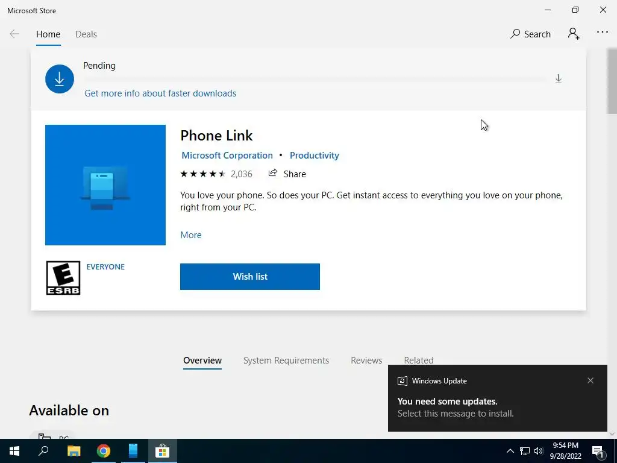Viewport: 617px width, 463px height.
Task: Click the Phone Link app thumbnail
Action: (x=105, y=184)
